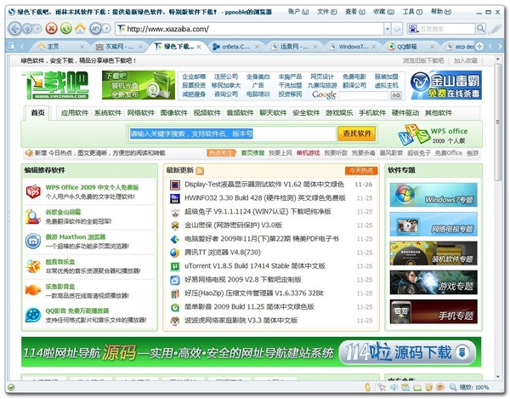Open 缩放 100% zoom level control

[474, 387]
